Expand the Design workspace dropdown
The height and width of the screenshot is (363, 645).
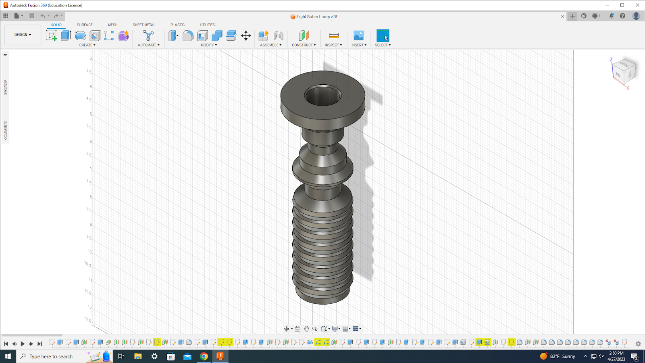[x=23, y=35]
